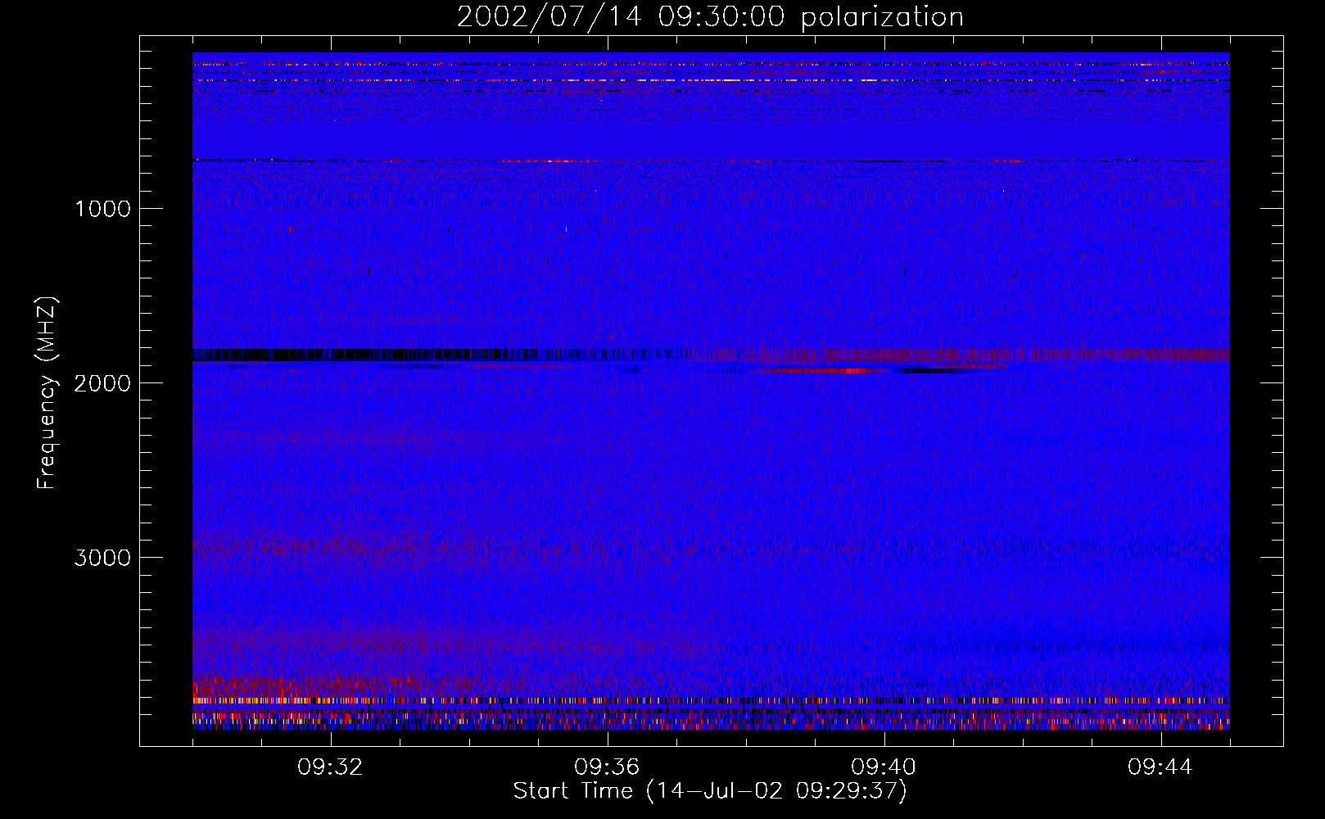This screenshot has height=819, width=1325.
Task: Click the 3000 frequency tick label
Action: (x=102, y=558)
